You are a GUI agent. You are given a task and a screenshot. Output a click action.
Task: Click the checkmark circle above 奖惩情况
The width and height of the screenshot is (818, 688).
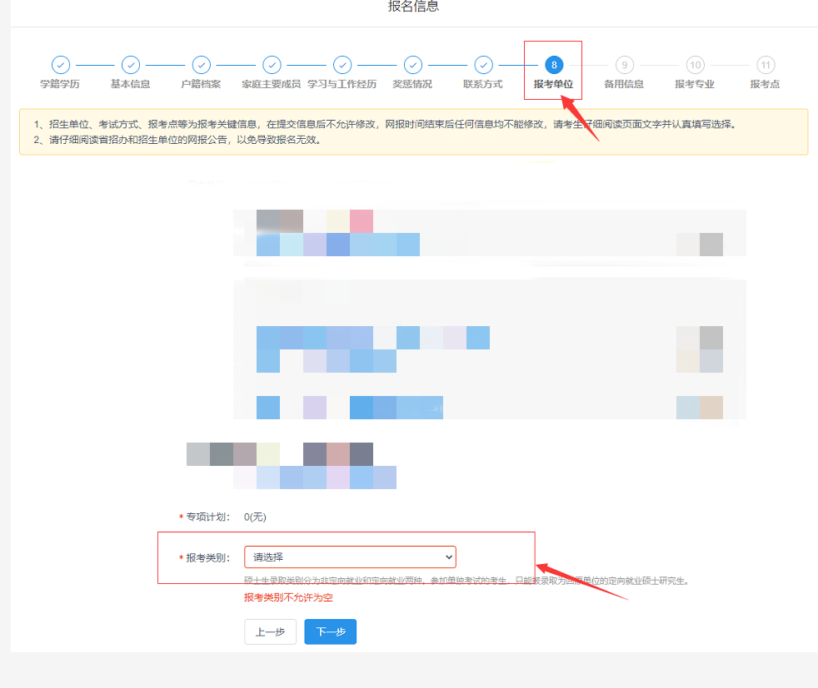pyautogui.click(x=412, y=65)
